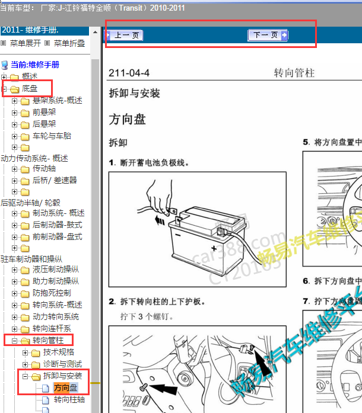This screenshot has width=362, height=413.
Task: Click the 底盘 open folder icon
Action: tap(15, 89)
